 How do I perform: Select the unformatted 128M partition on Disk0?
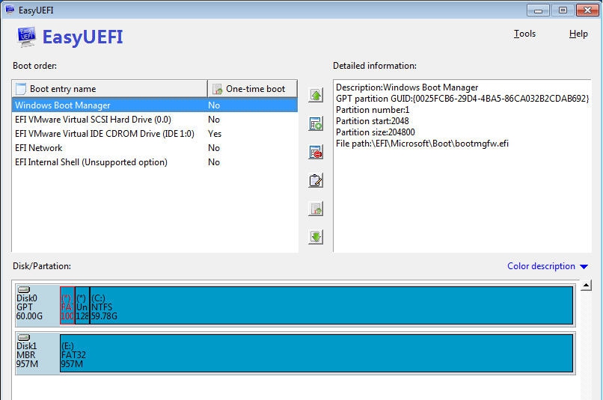[x=82, y=306]
